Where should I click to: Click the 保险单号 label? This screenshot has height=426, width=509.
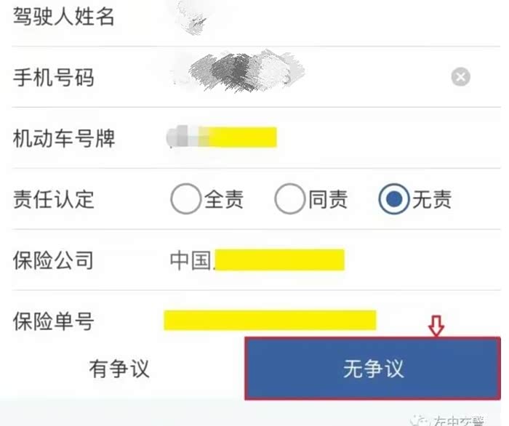(54, 321)
